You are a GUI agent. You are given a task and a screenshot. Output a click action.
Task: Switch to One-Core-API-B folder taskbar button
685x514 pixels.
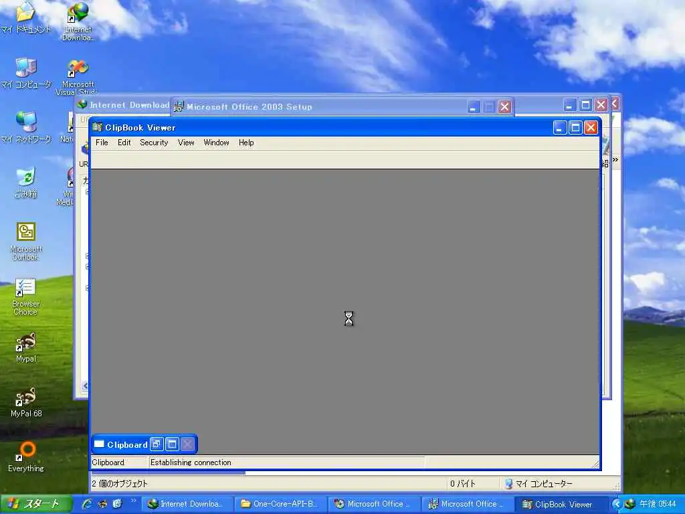pos(280,504)
